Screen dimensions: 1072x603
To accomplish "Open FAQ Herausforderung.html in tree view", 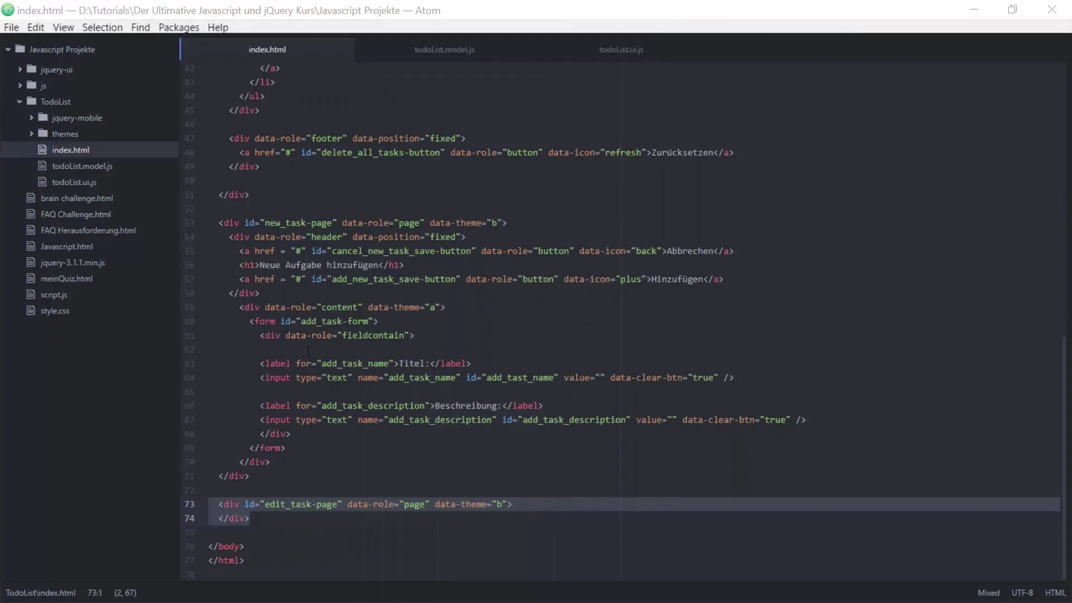I will (x=88, y=230).
